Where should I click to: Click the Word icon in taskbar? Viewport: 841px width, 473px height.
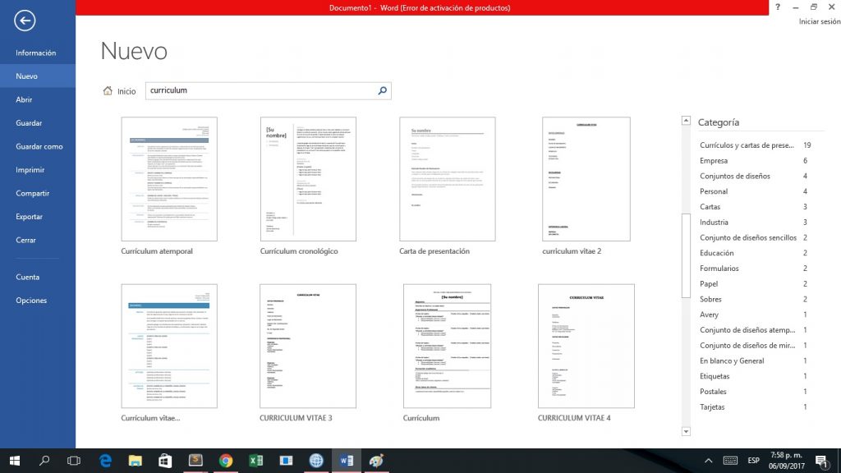click(347, 461)
